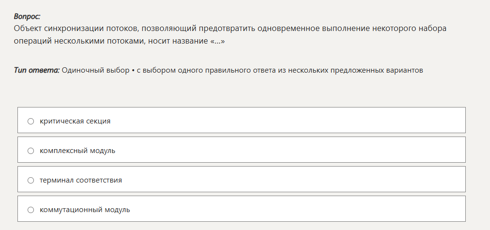Click the «коммутационный модуль» answer text
Image resolution: width=490 pixels, height=230 pixels.
85,210
